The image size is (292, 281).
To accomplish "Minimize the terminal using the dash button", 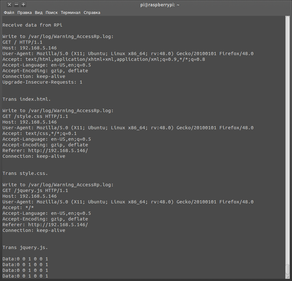I will click(16, 4).
